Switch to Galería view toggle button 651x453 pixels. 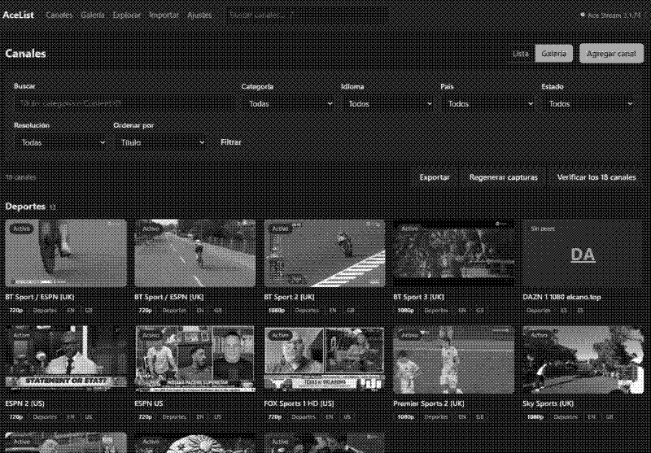(x=554, y=54)
